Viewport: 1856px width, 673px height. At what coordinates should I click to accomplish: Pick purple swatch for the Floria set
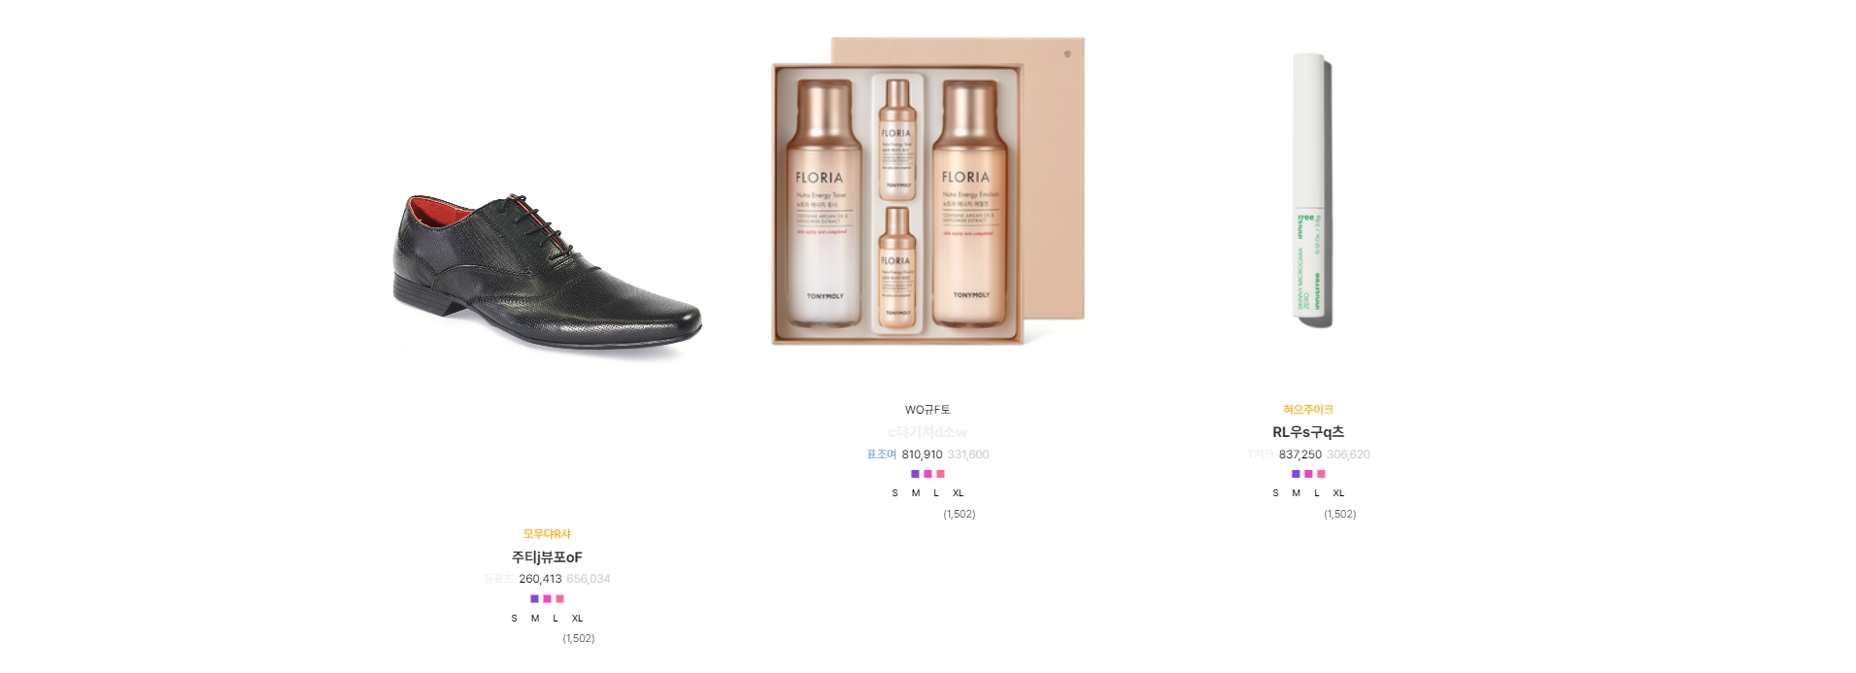pos(915,474)
